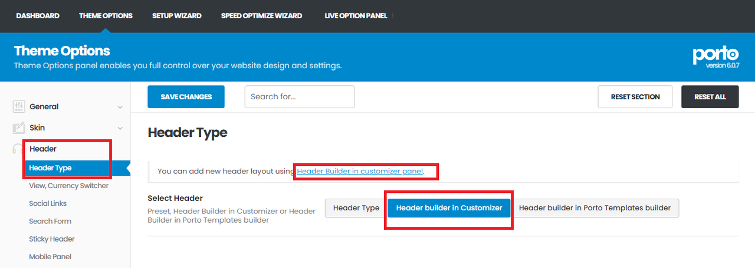Expand General section chevron
The height and width of the screenshot is (268, 755).
pyautogui.click(x=120, y=107)
